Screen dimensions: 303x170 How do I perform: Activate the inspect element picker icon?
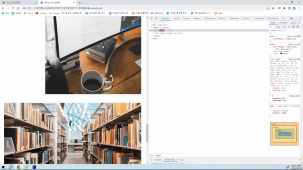(151, 18)
